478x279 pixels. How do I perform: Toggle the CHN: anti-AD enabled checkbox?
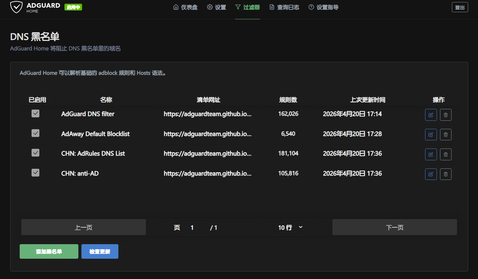coord(35,173)
